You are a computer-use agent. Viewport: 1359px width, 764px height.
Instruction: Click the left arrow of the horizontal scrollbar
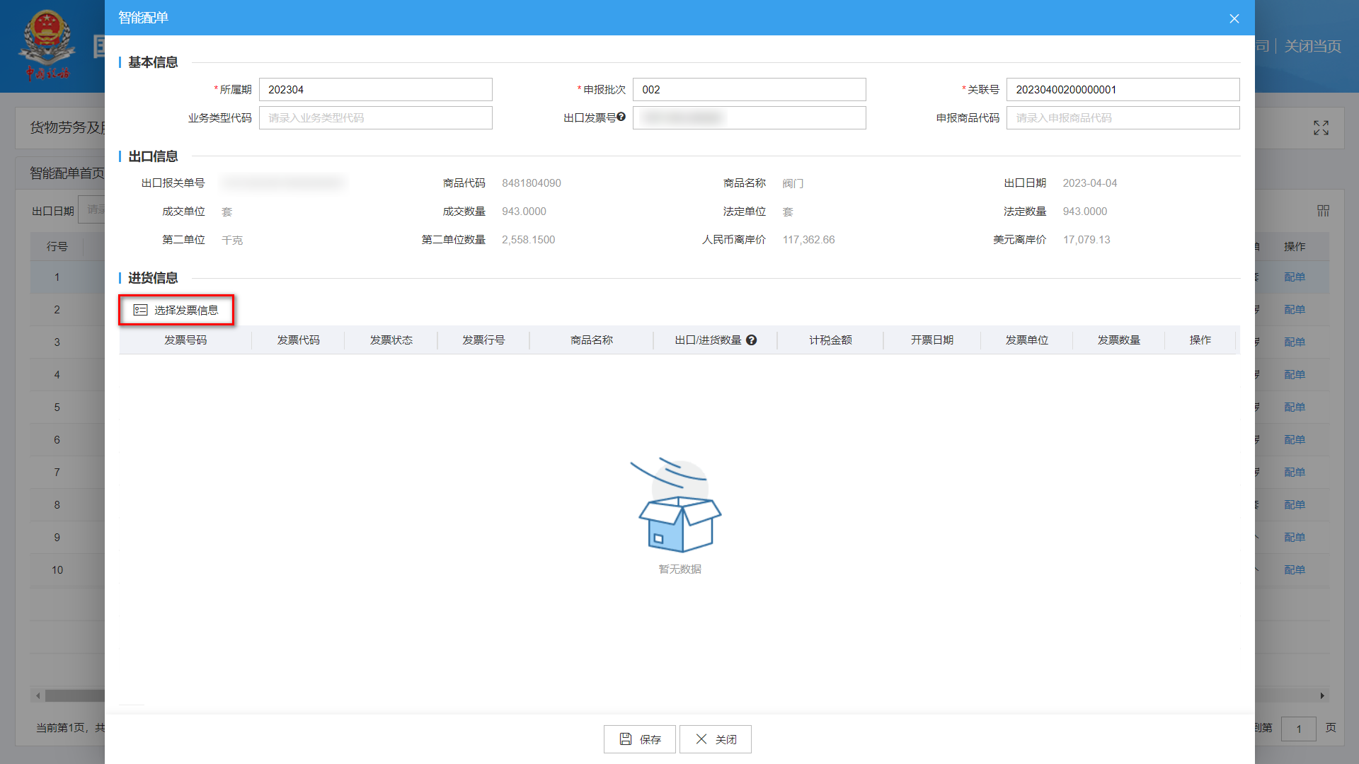click(x=36, y=695)
